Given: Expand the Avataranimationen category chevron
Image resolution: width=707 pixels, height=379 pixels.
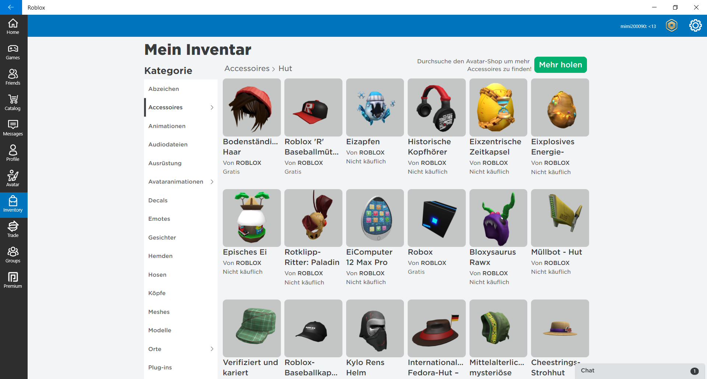Looking at the screenshot, I should click(212, 182).
